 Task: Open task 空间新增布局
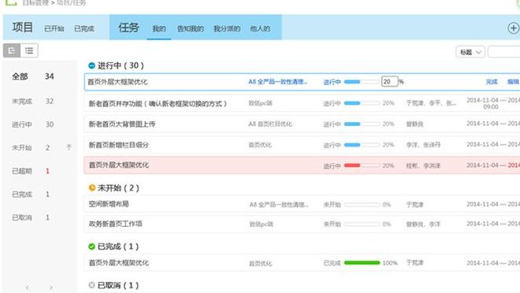click(109, 204)
